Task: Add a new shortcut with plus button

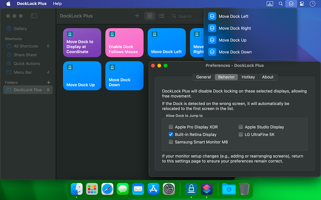Action: (x=137, y=16)
